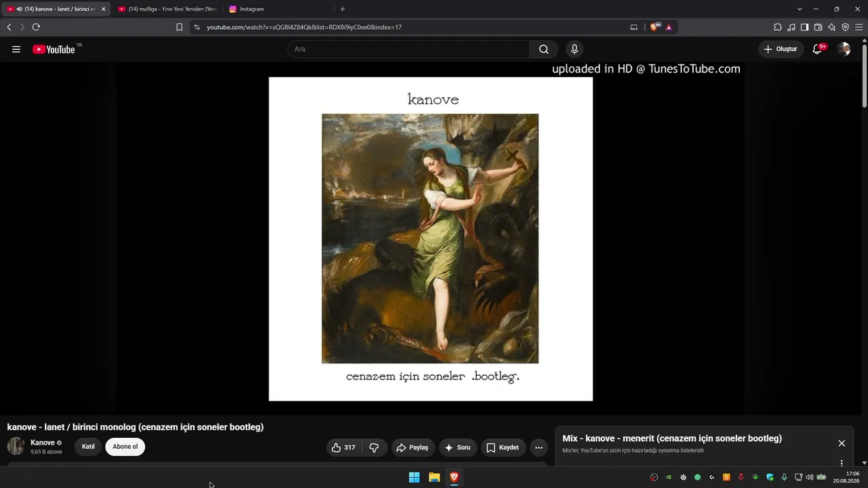Open the volume control in system tray
Image resolution: width=868 pixels, height=488 pixels.
pos(809,477)
